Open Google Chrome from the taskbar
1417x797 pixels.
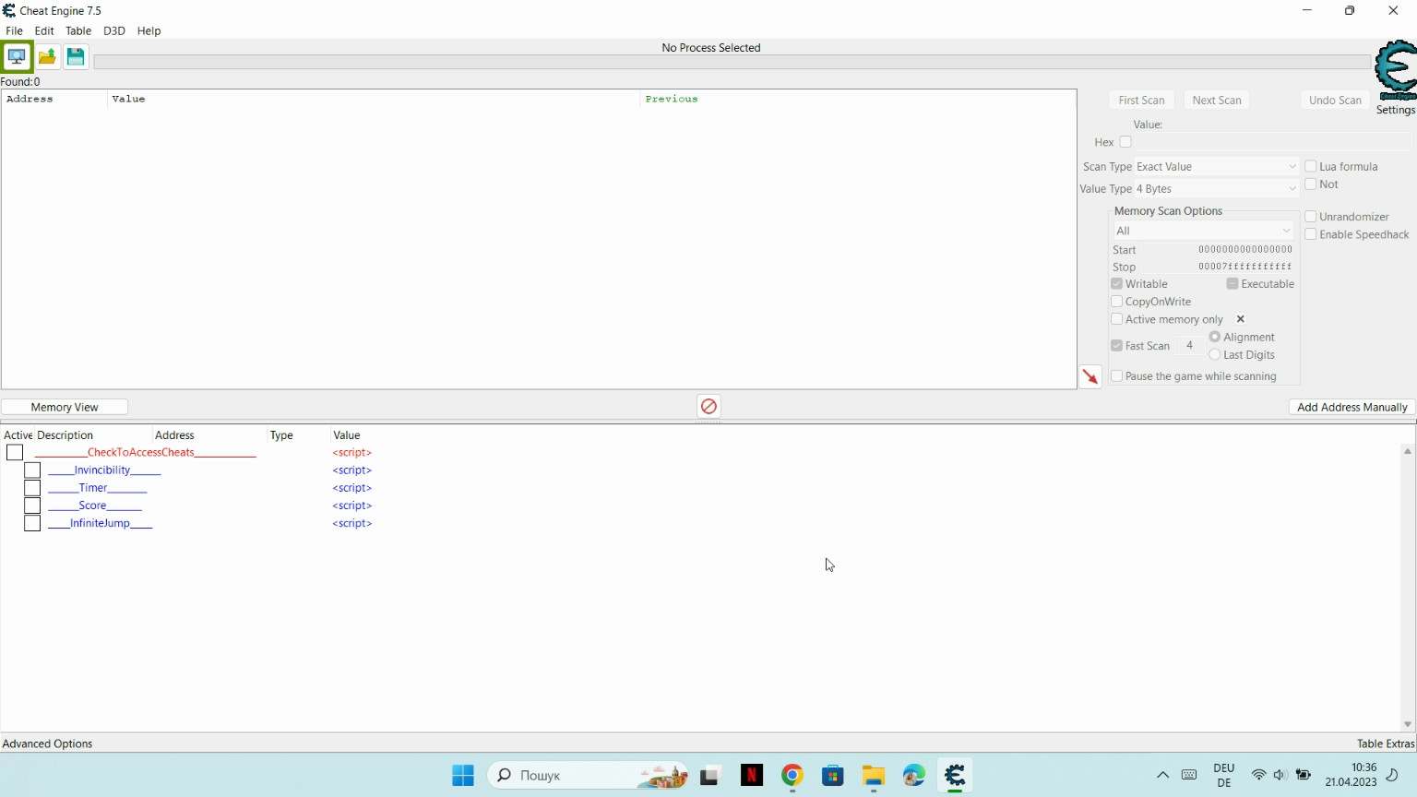coord(792,776)
